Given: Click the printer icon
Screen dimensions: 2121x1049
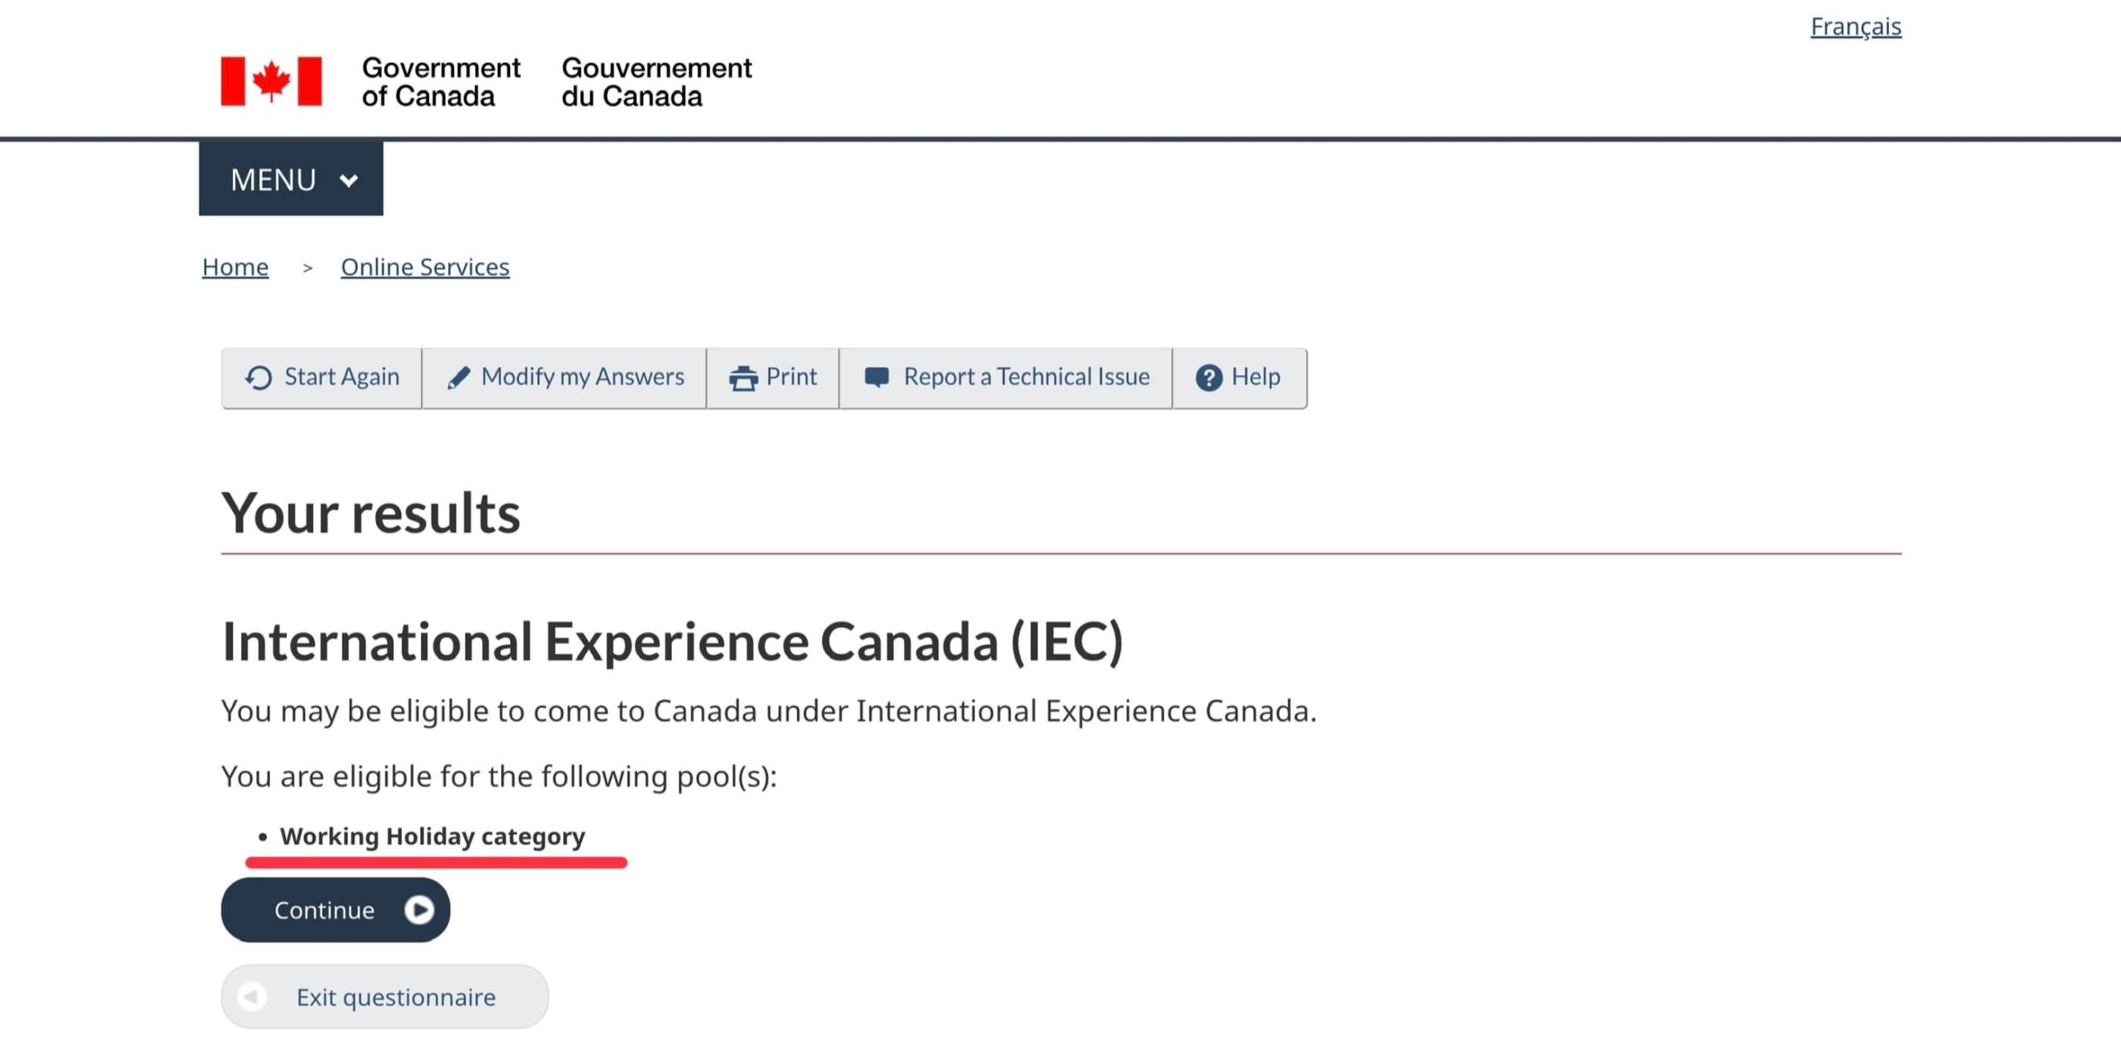Looking at the screenshot, I should [x=743, y=378].
